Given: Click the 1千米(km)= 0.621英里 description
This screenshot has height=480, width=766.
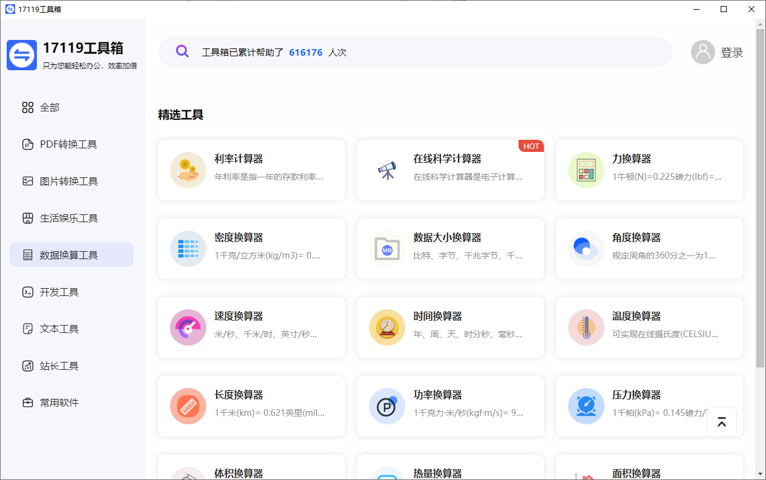Looking at the screenshot, I should (270, 413).
